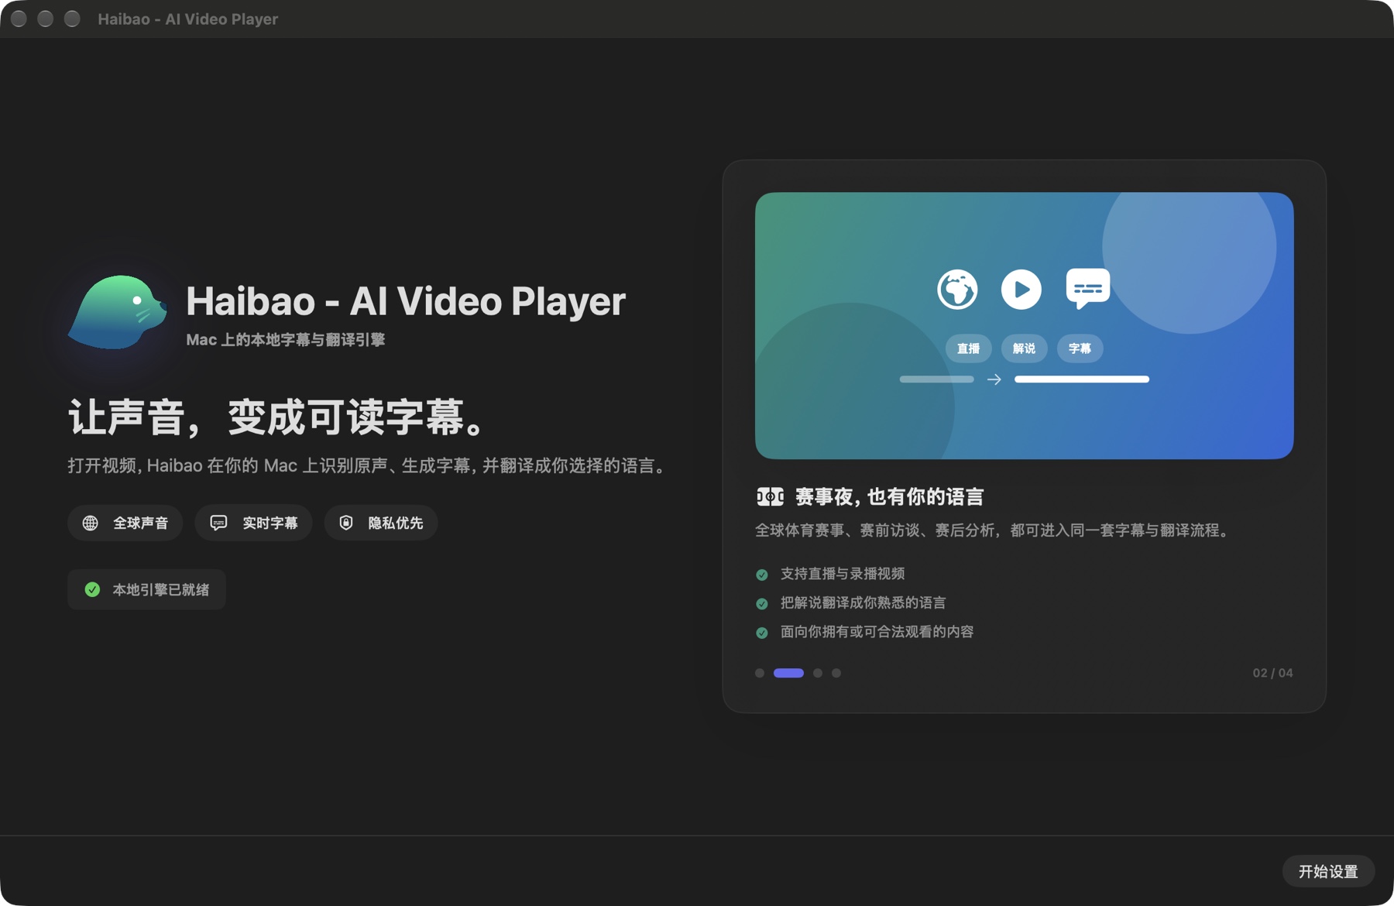Click the 隐私优先 label

click(x=395, y=523)
